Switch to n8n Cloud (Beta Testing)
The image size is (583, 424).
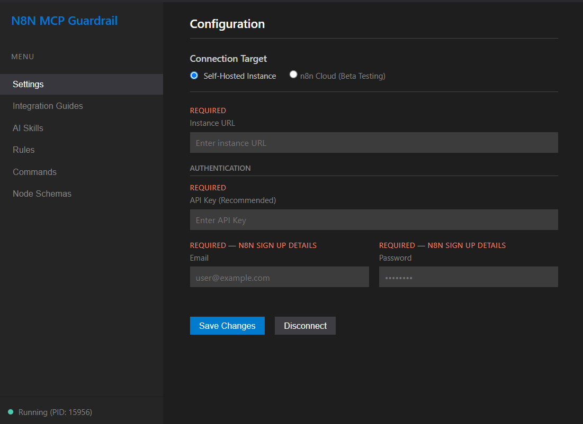[x=293, y=75]
